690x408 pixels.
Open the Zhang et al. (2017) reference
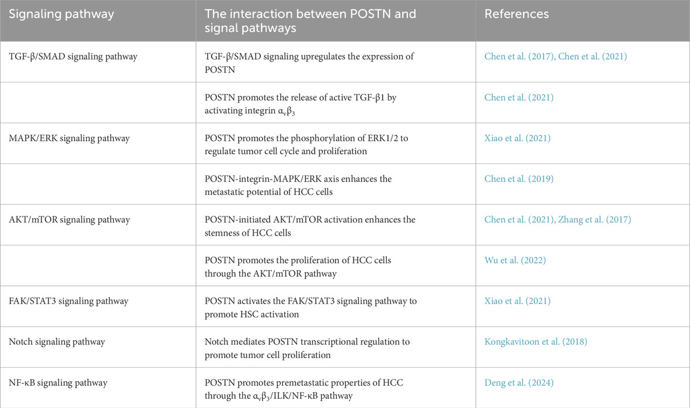(x=595, y=220)
